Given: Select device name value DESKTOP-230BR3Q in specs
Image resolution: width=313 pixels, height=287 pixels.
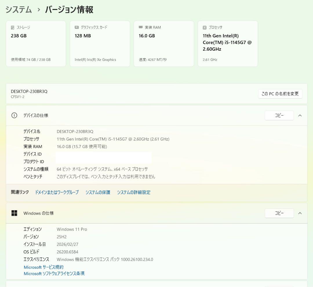Looking at the screenshot, I should 75,131.
